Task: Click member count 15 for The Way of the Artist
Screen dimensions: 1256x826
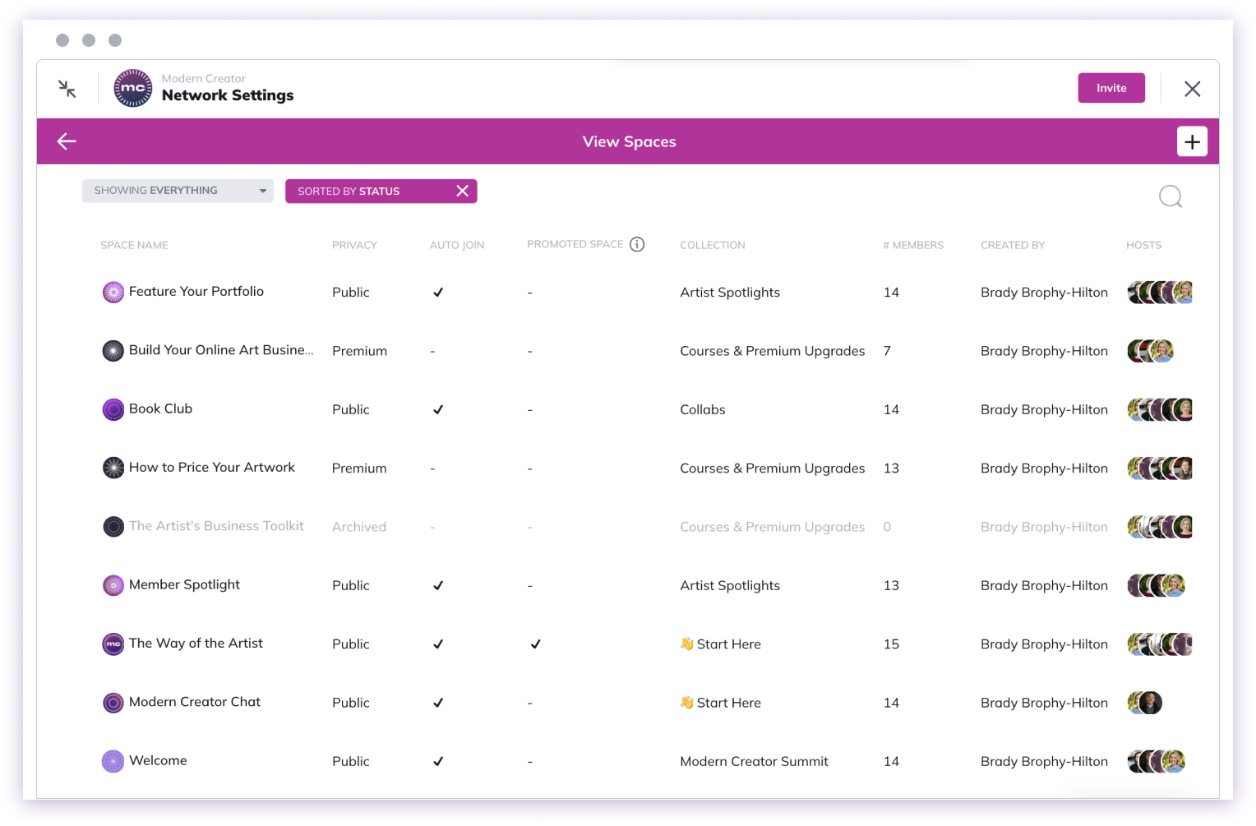Action: [891, 644]
